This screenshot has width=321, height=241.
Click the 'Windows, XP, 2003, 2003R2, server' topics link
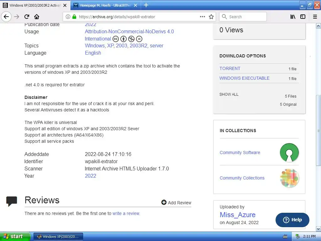pyautogui.click(x=124, y=46)
